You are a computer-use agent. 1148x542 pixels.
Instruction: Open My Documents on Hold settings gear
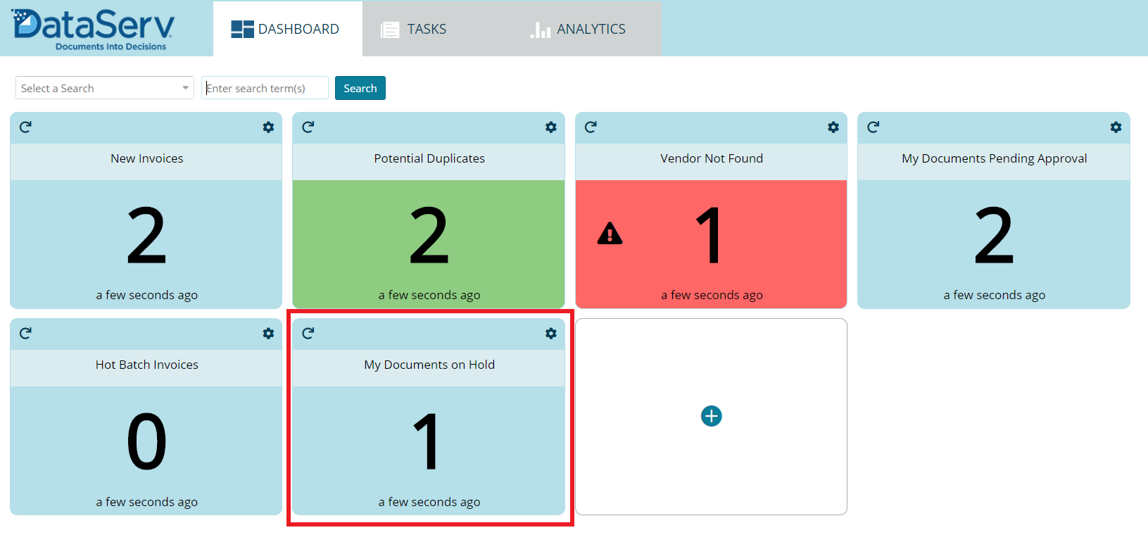(x=550, y=334)
